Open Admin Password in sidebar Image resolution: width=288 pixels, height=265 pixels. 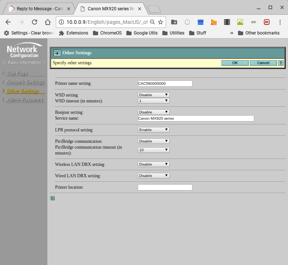25,100
